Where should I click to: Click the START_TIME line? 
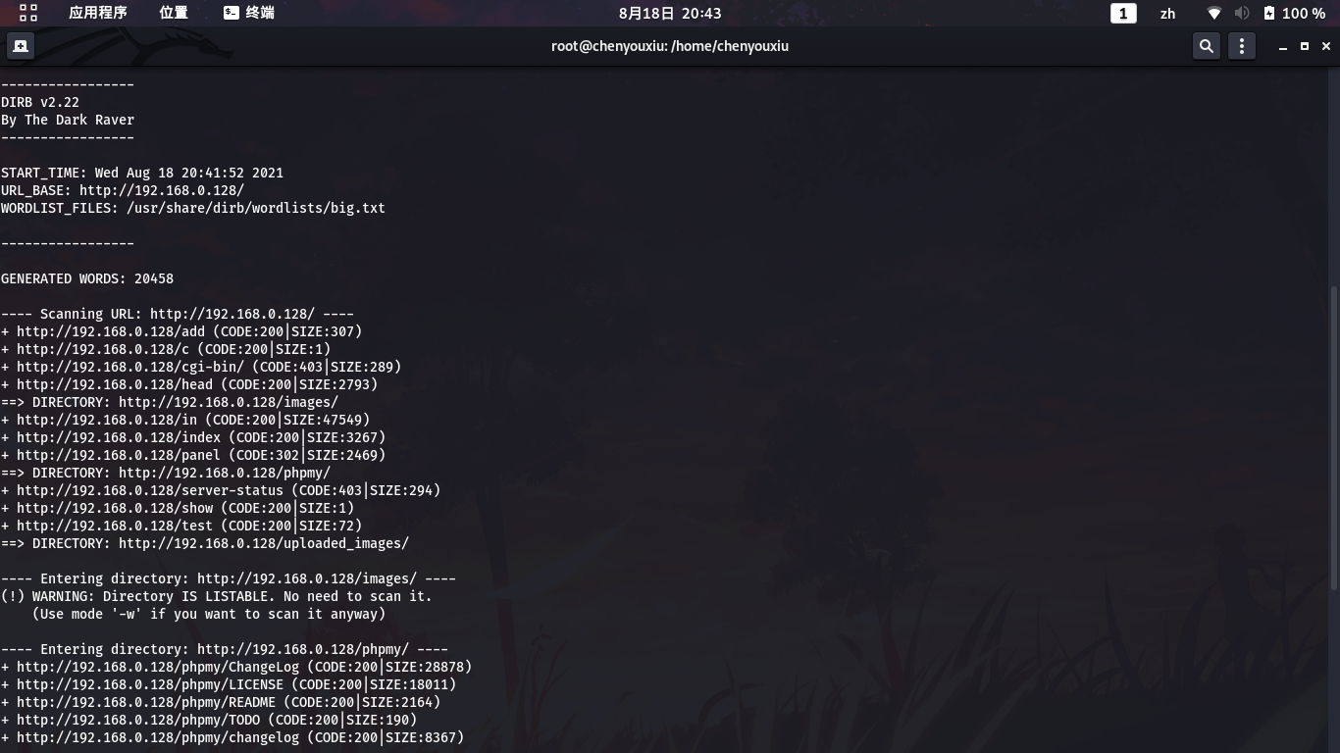click(x=142, y=173)
